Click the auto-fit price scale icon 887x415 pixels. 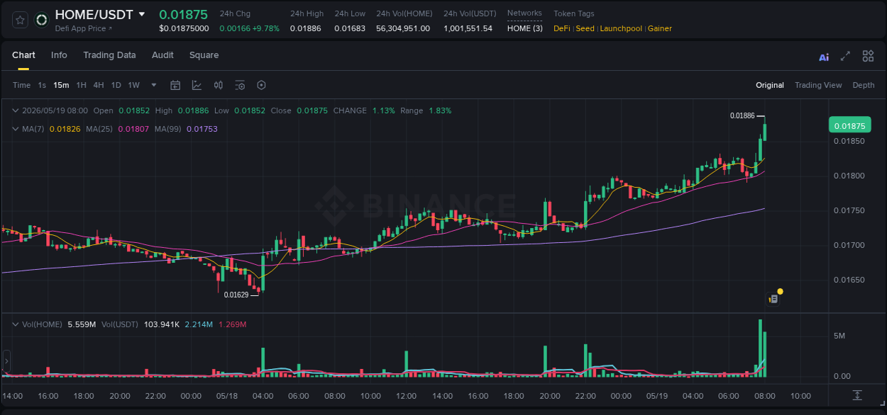[x=857, y=394]
